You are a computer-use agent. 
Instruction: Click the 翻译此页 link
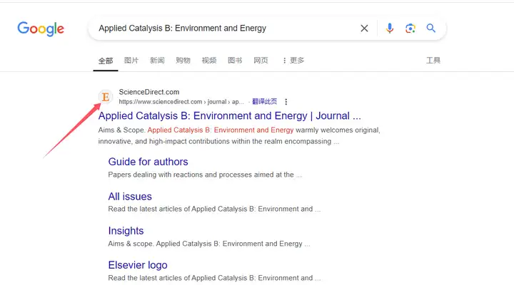click(265, 102)
